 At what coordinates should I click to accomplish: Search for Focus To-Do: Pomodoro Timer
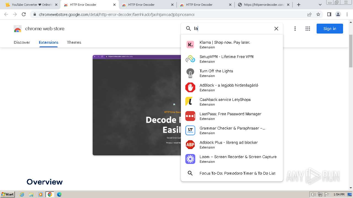pos(232,173)
